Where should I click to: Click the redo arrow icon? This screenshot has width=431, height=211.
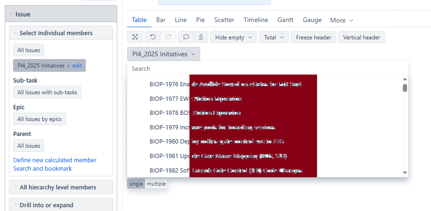point(168,37)
